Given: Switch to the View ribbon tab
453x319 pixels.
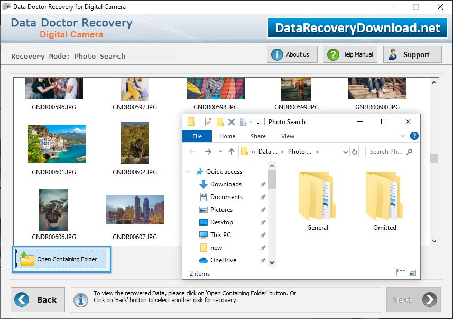Looking at the screenshot, I should (288, 136).
